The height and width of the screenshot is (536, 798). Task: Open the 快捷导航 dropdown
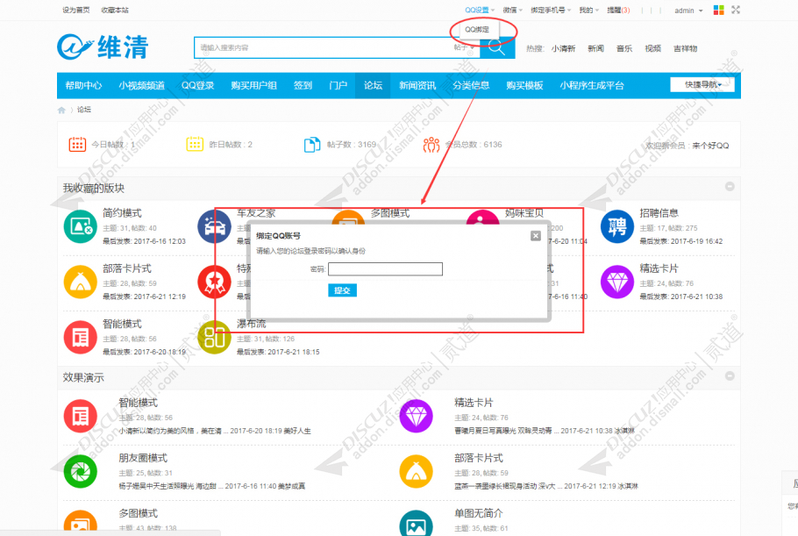pos(702,84)
